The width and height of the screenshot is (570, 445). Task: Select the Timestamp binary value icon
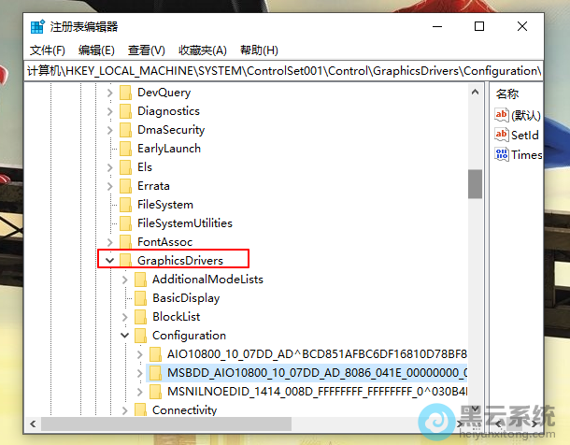tap(502, 154)
